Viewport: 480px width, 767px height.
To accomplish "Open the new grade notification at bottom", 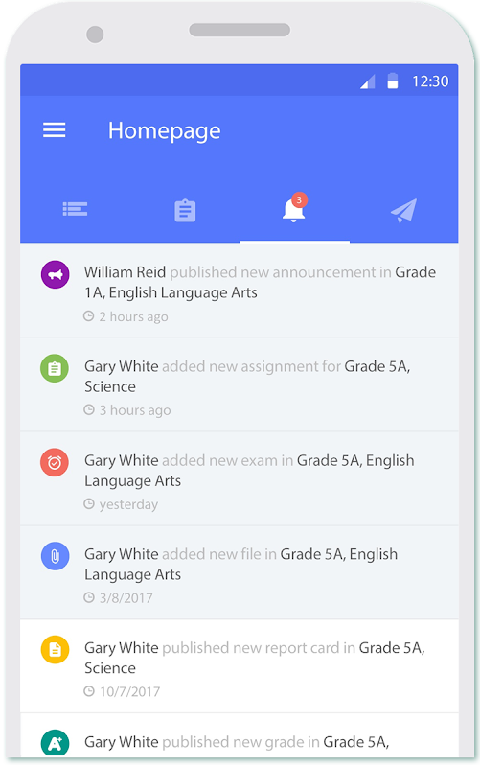I will coord(239,735).
